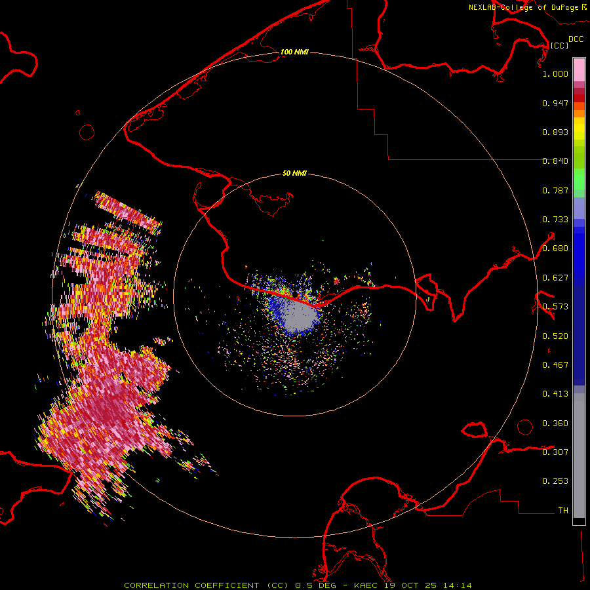Click the [CC] units label
The image size is (590, 590).
tap(559, 45)
